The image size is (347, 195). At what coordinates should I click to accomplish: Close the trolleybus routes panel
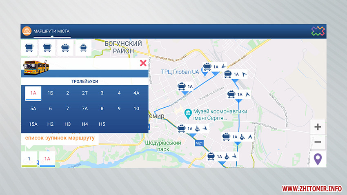tap(143, 63)
